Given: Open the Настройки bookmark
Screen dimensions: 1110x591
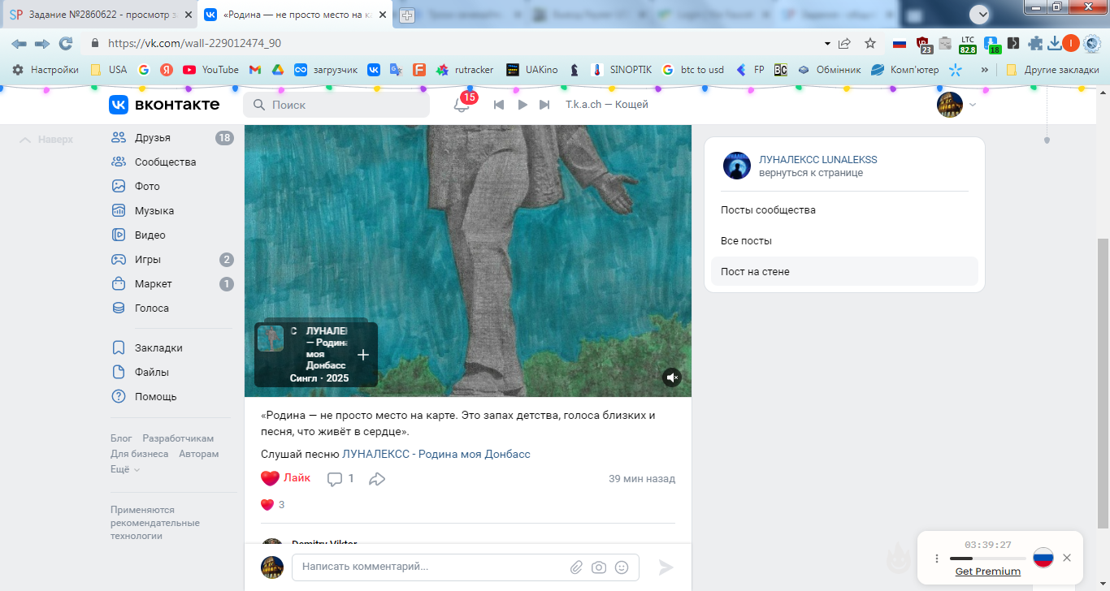Looking at the screenshot, I should (45, 70).
